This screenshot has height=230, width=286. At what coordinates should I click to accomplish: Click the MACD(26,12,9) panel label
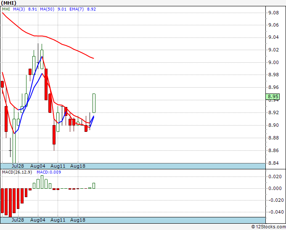point(17,172)
